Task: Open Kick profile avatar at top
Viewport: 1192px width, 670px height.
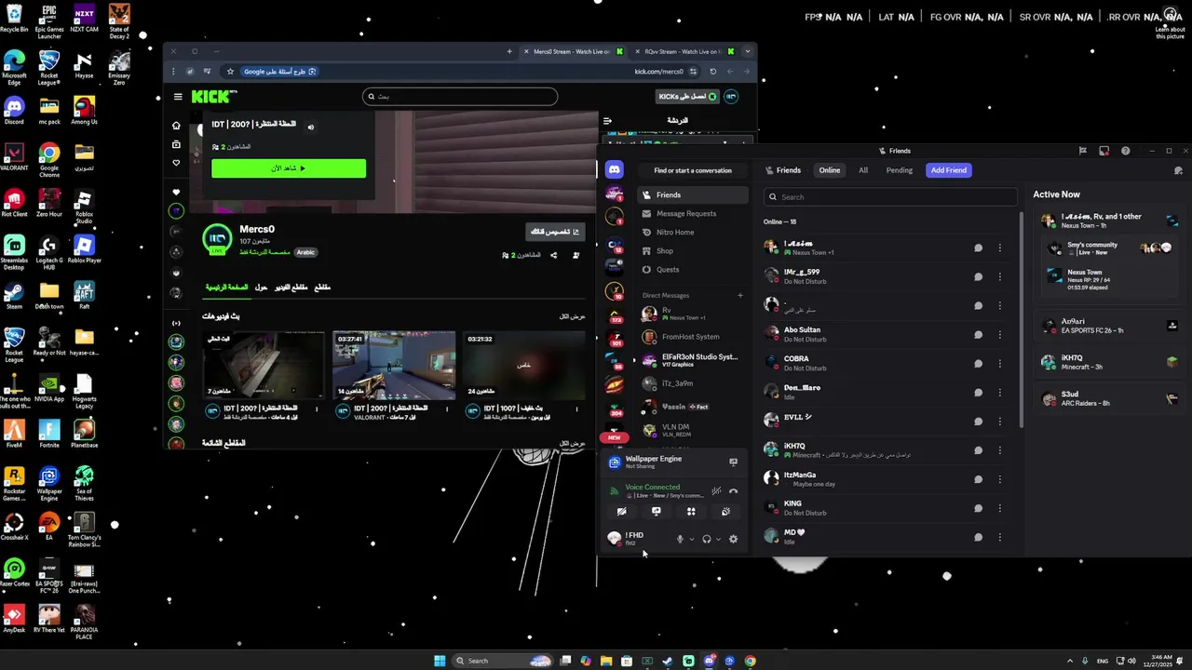Action: tap(732, 97)
